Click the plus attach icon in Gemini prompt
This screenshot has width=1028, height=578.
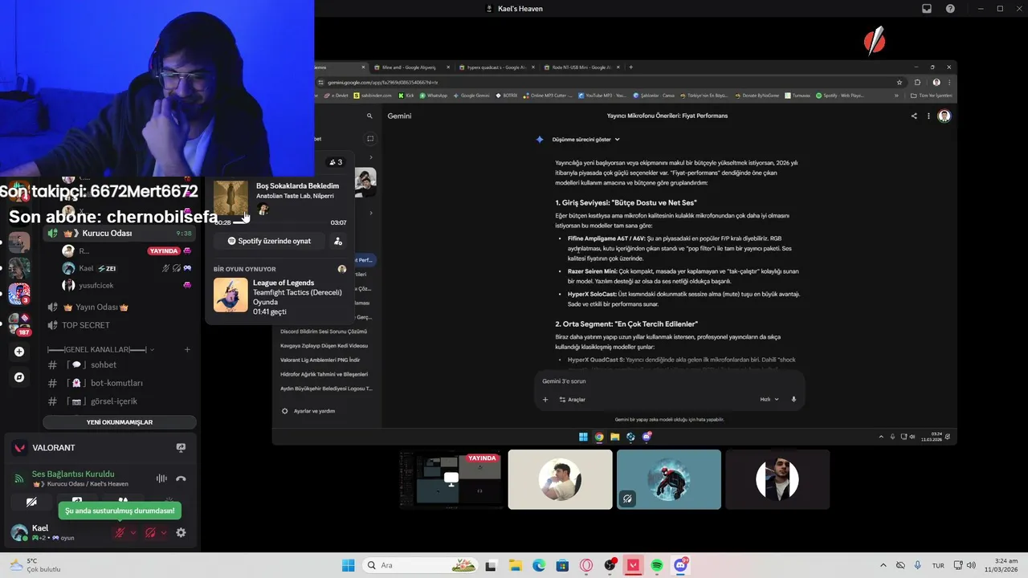click(x=545, y=399)
